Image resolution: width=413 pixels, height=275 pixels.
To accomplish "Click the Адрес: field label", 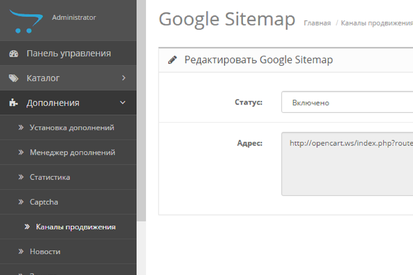I will tap(250, 143).
